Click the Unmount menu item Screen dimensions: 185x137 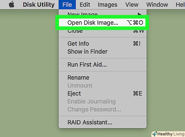tap(80, 85)
